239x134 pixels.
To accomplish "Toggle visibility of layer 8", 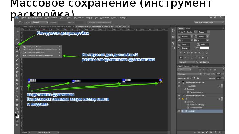I will [179, 98].
